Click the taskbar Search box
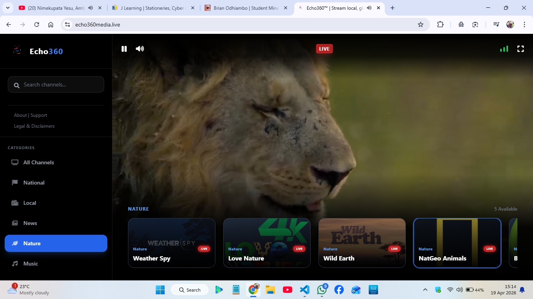The height and width of the screenshot is (299, 533). tap(190, 290)
